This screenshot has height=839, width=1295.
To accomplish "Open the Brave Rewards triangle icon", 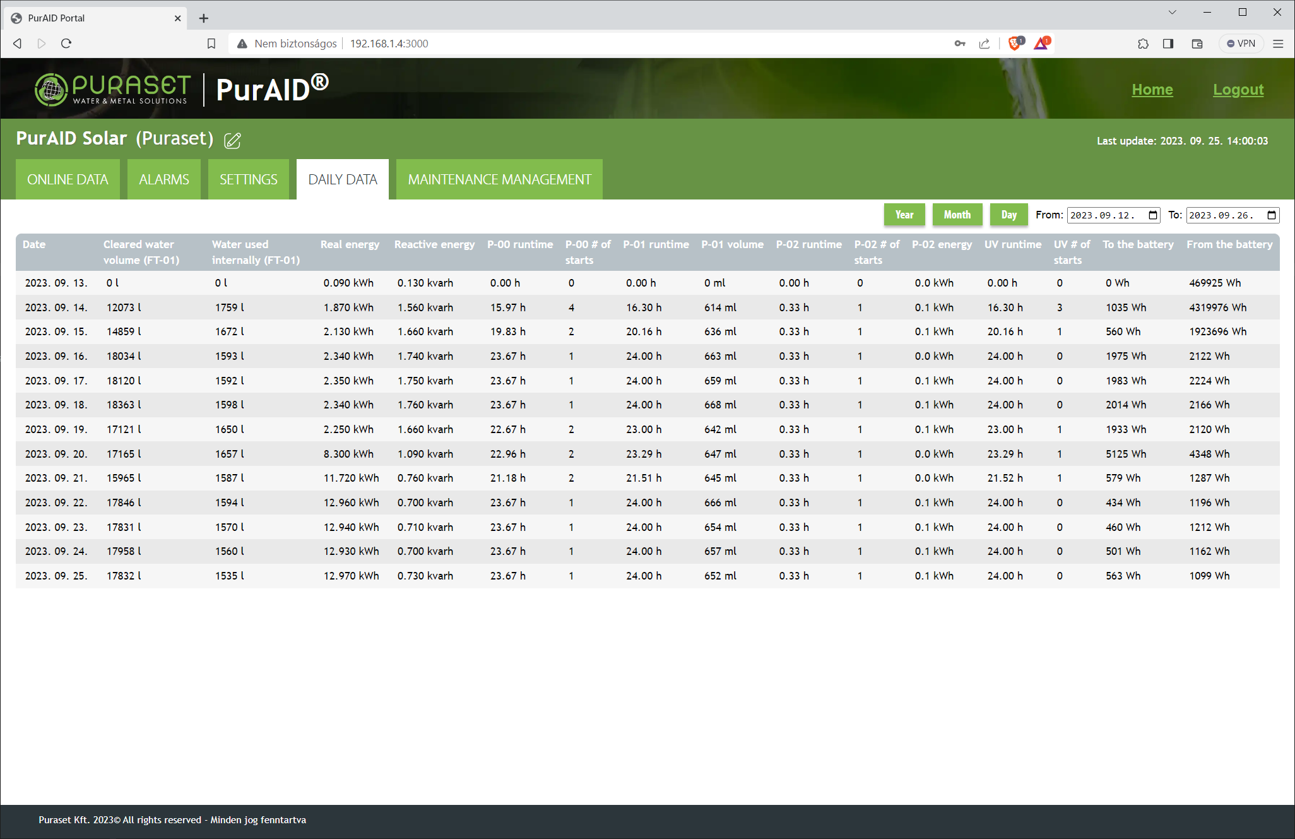I will click(x=1041, y=44).
